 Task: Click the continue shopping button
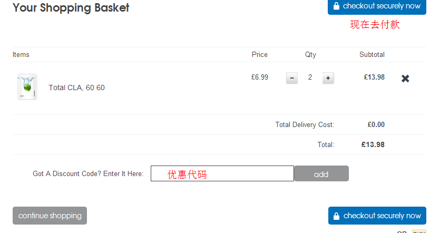pyautogui.click(x=50, y=216)
